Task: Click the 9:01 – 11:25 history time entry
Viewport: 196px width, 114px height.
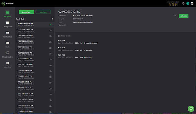Action: point(86,43)
